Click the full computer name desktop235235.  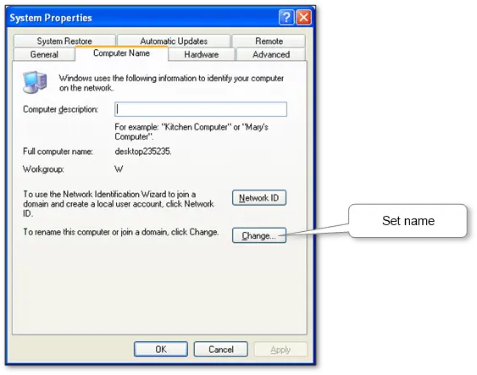(x=143, y=152)
